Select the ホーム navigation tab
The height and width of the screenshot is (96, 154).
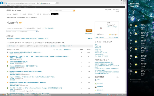tap(9, 14)
